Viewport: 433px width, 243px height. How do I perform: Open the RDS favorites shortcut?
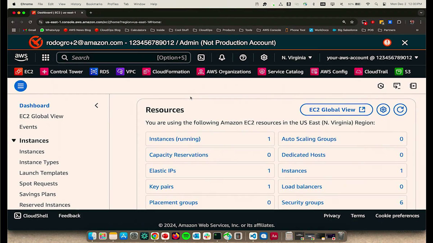pyautogui.click(x=100, y=72)
